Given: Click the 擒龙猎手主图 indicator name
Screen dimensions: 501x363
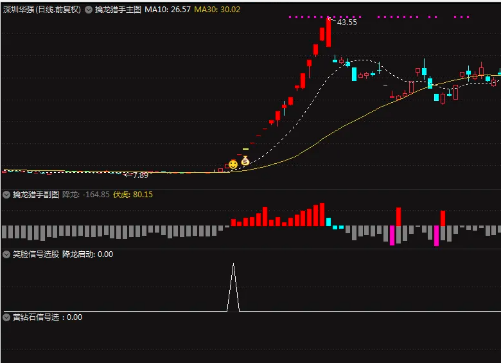Looking at the screenshot, I should (x=118, y=10).
